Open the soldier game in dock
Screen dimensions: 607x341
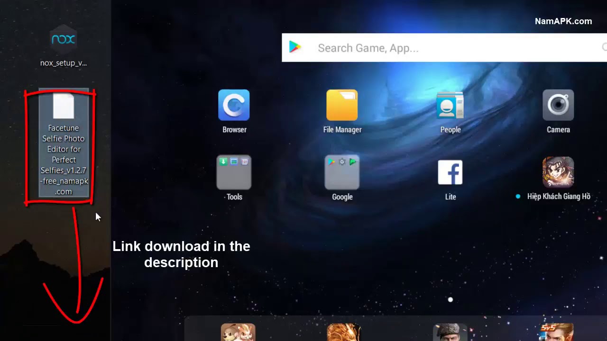[x=450, y=332]
